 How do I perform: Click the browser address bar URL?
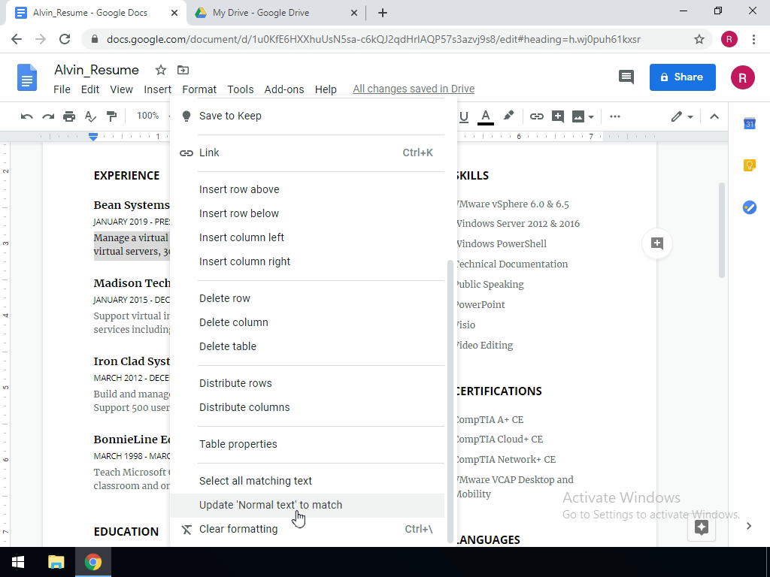pos(373,39)
